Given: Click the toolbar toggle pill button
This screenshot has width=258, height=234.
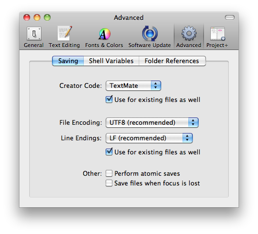Looking at the screenshot, I should [230, 17].
